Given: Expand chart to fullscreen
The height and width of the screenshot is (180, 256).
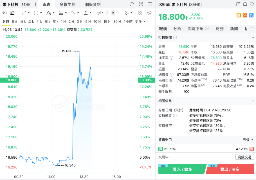Looking at the screenshot, I should 141,4.
